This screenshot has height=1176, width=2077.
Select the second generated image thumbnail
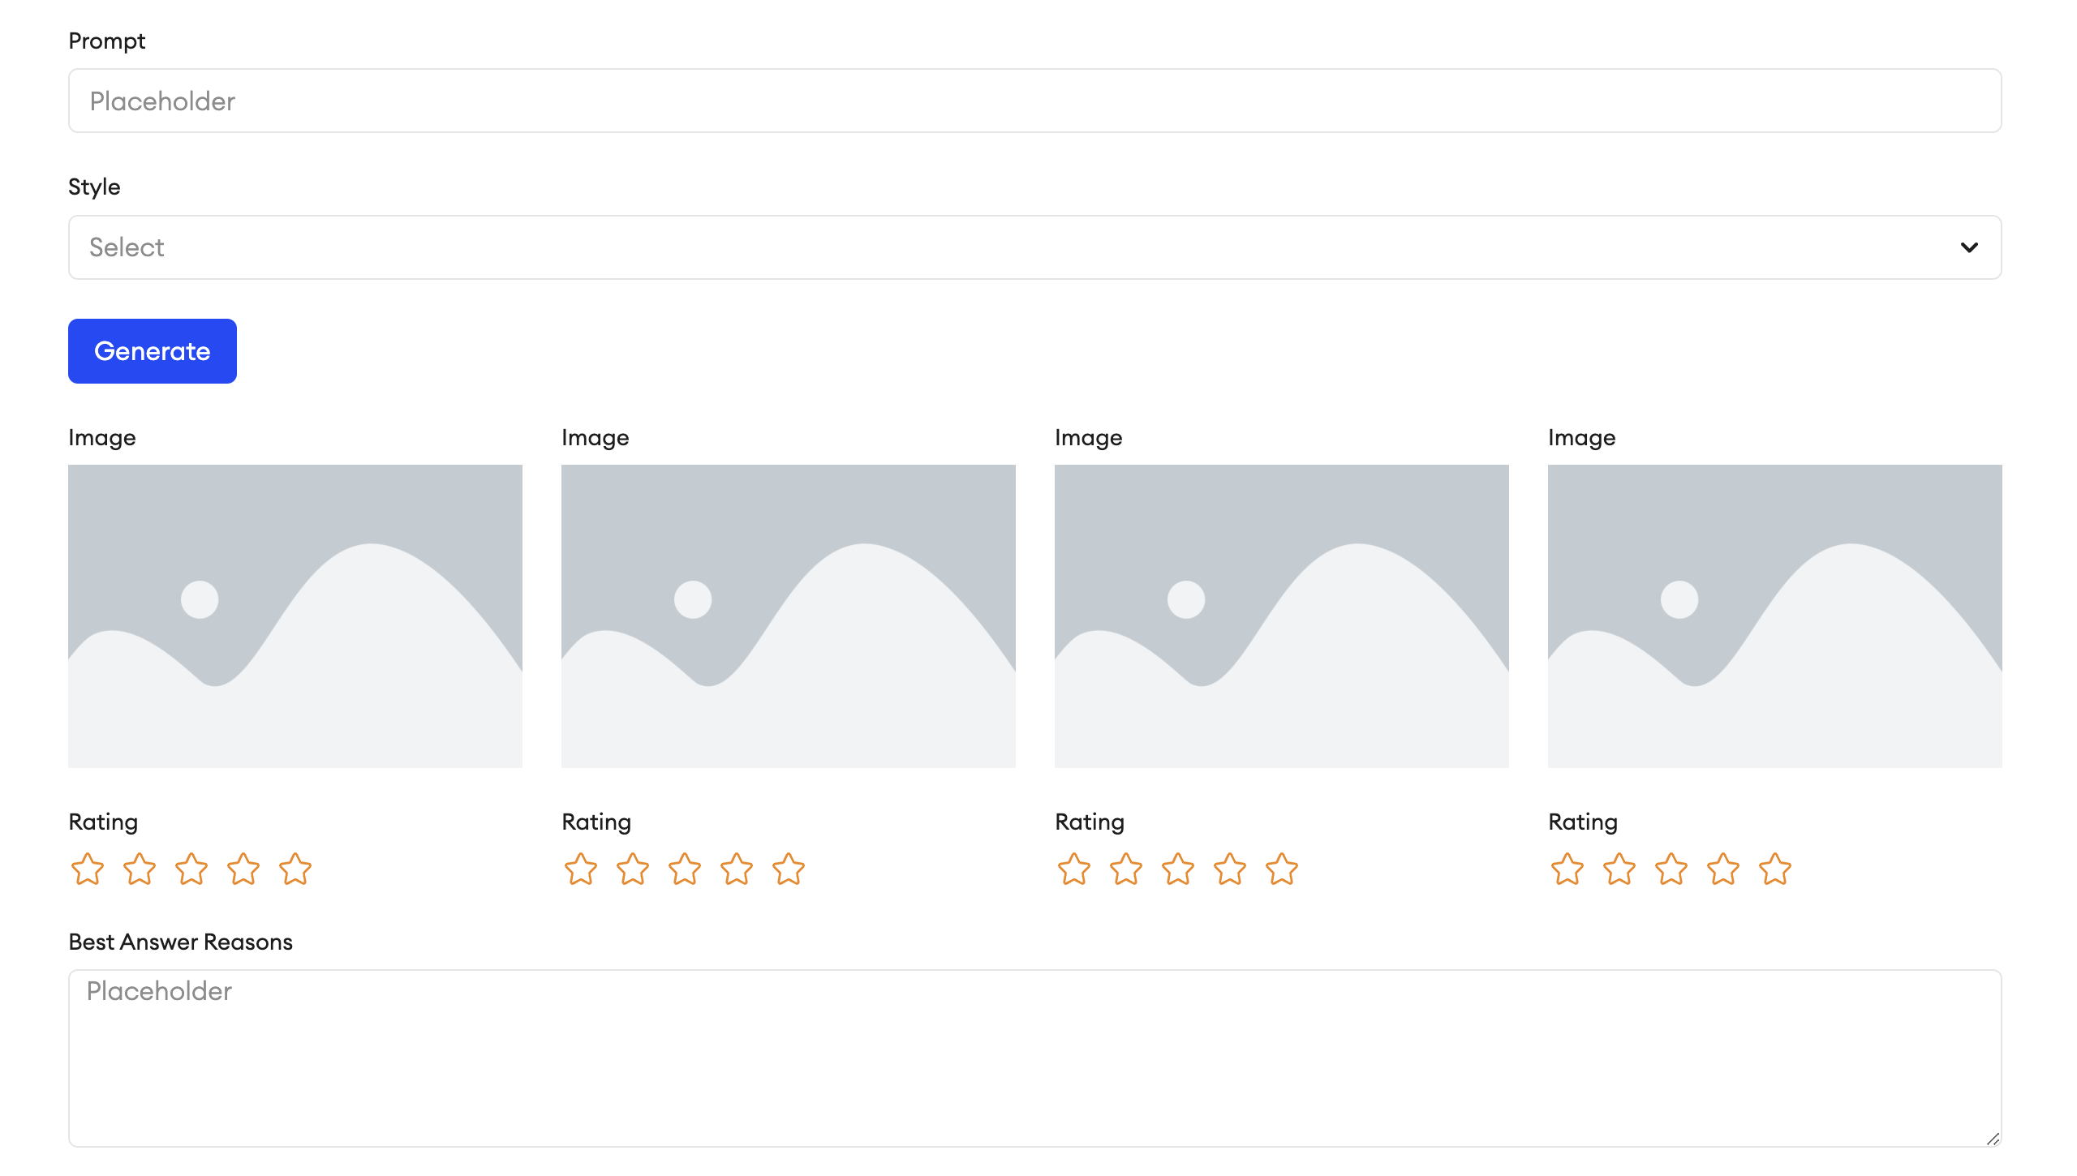pos(789,616)
